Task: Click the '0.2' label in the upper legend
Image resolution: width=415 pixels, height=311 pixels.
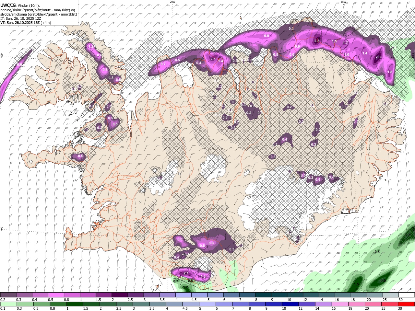Action: click(3, 300)
